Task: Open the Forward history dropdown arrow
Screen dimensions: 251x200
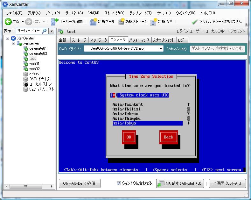Action: [x=44, y=22]
